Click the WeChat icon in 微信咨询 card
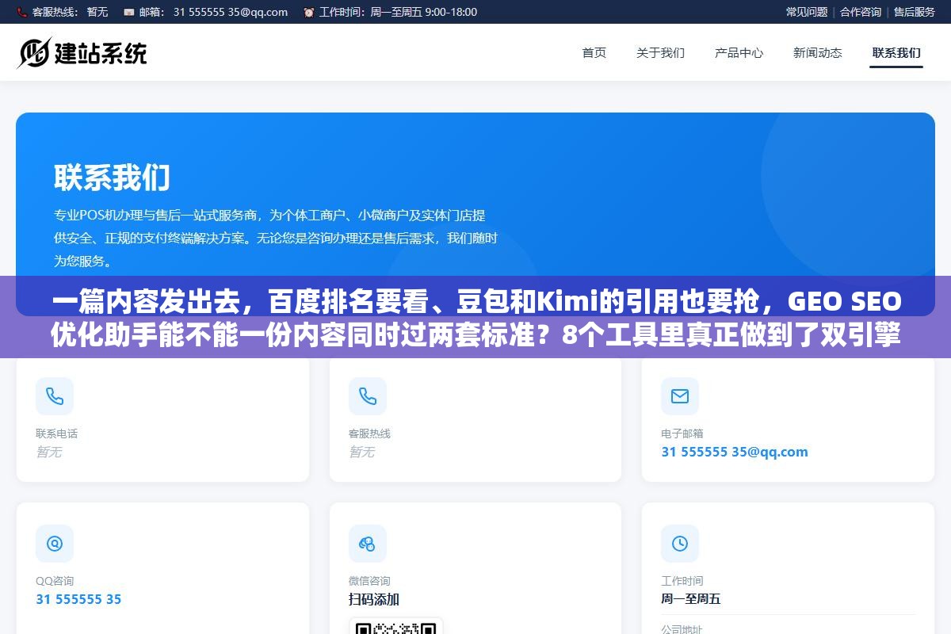 [x=368, y=544]
